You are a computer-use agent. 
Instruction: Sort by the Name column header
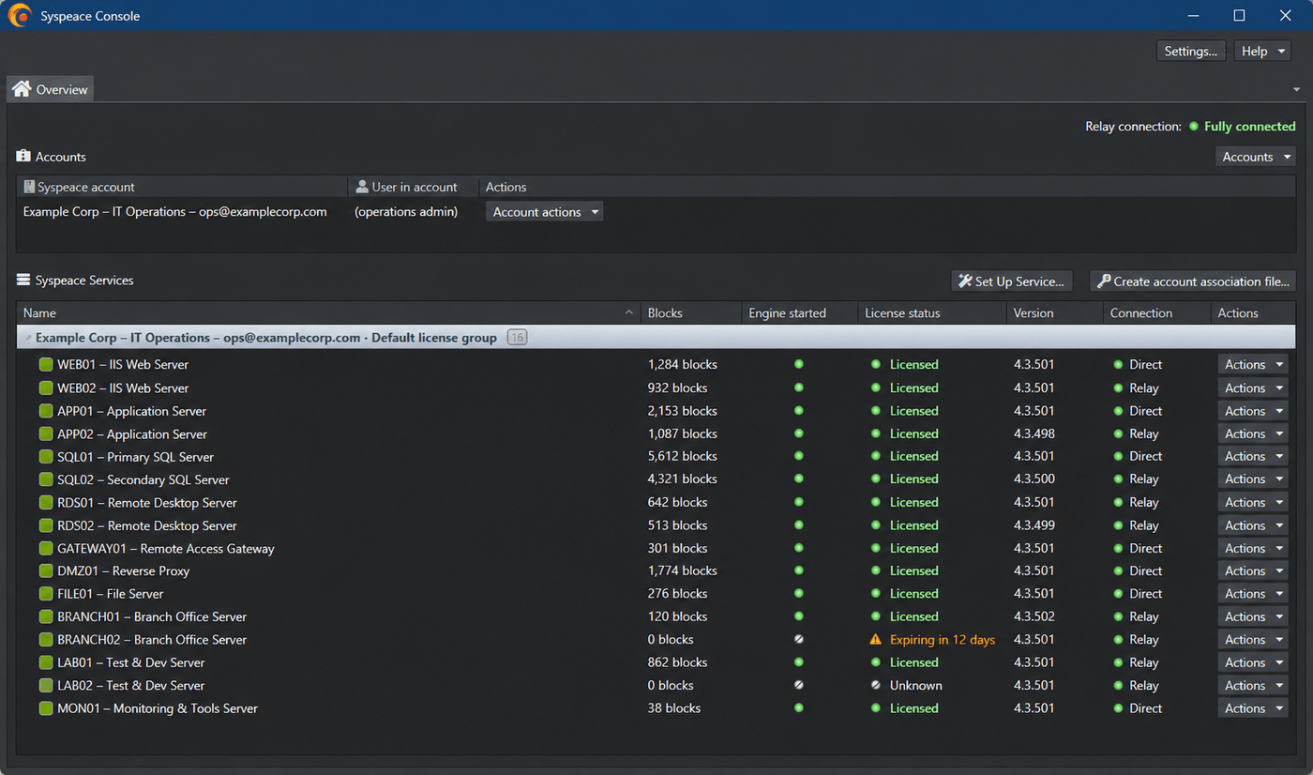tap(328, 313)
